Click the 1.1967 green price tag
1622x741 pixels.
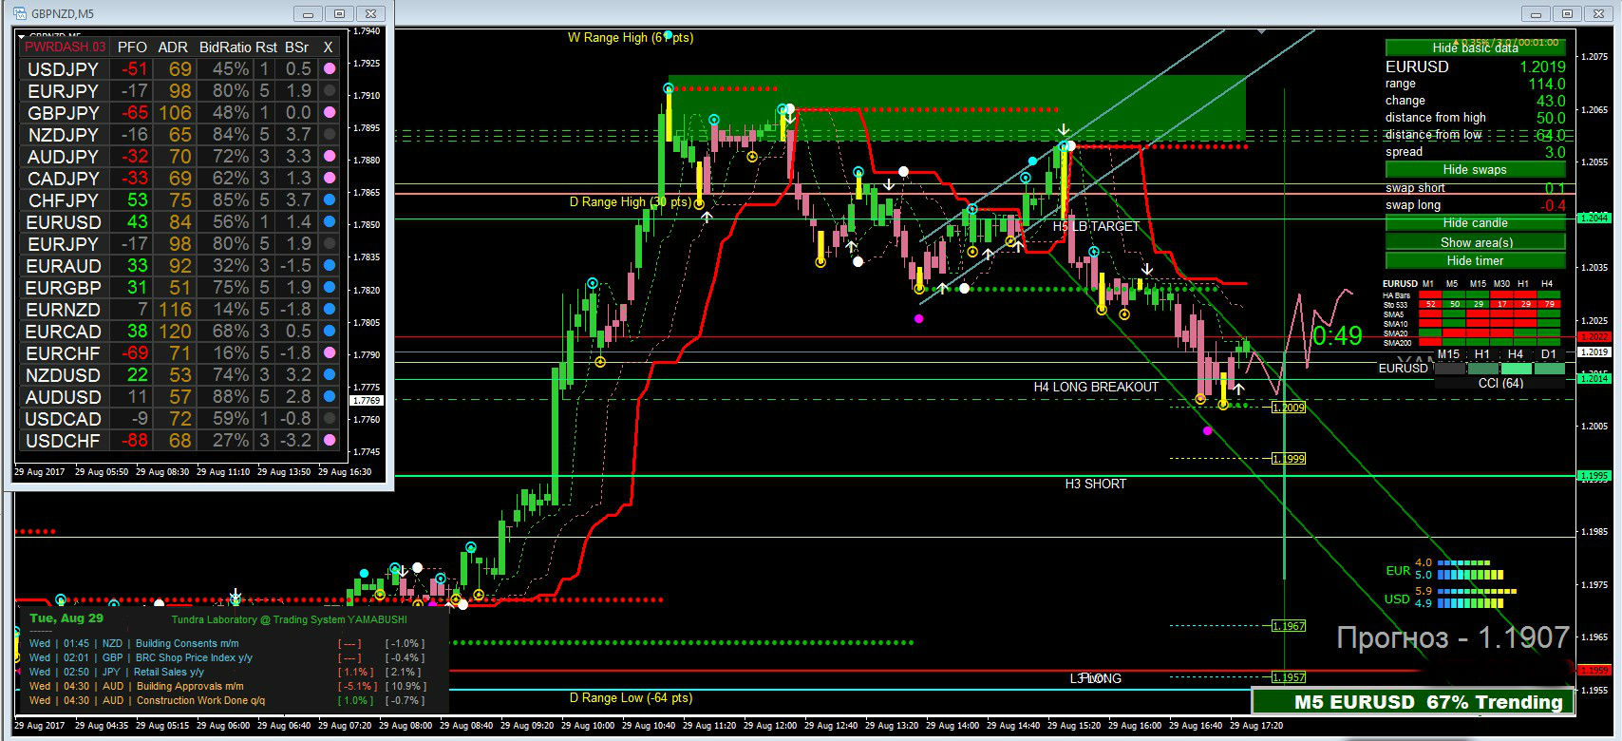click(1289, 626)
